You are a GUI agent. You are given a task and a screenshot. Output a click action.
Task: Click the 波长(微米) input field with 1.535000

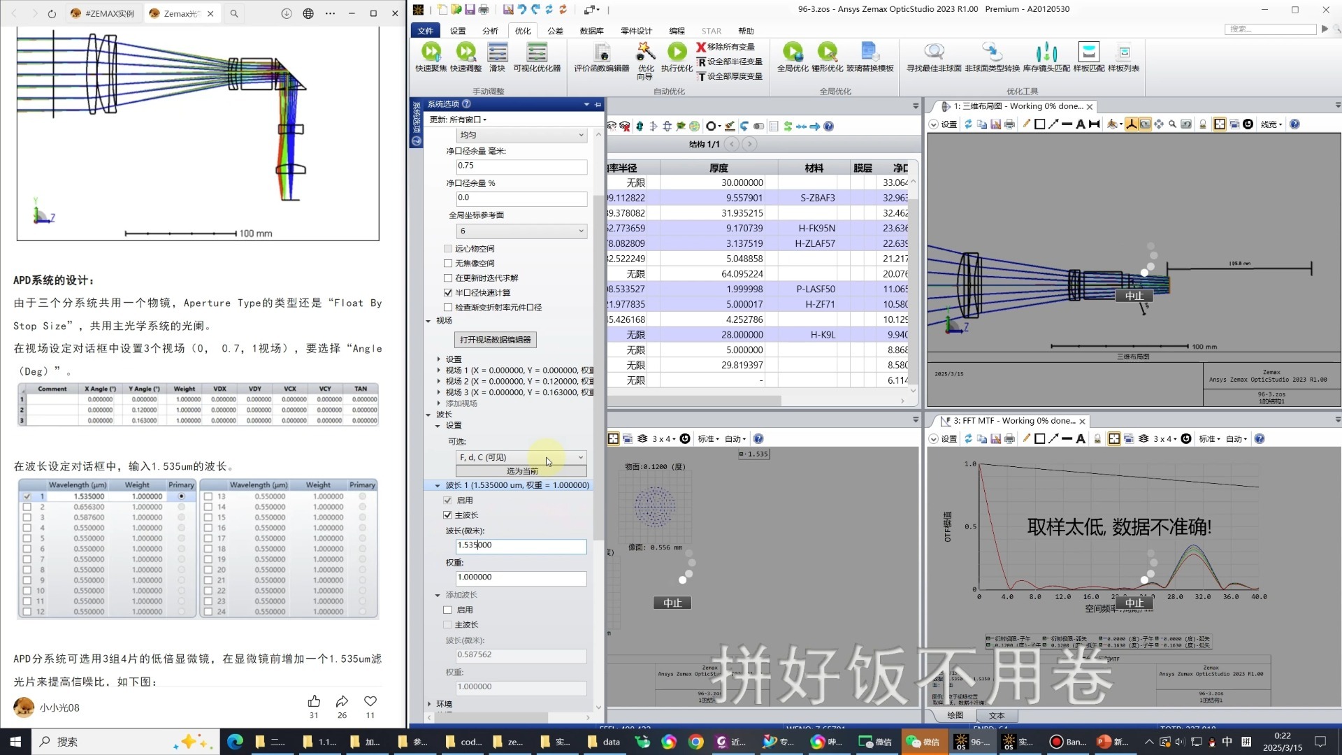(x=521, y=546)
